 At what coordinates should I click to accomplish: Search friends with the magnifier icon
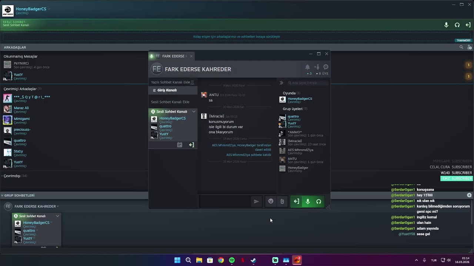[461, 47]
